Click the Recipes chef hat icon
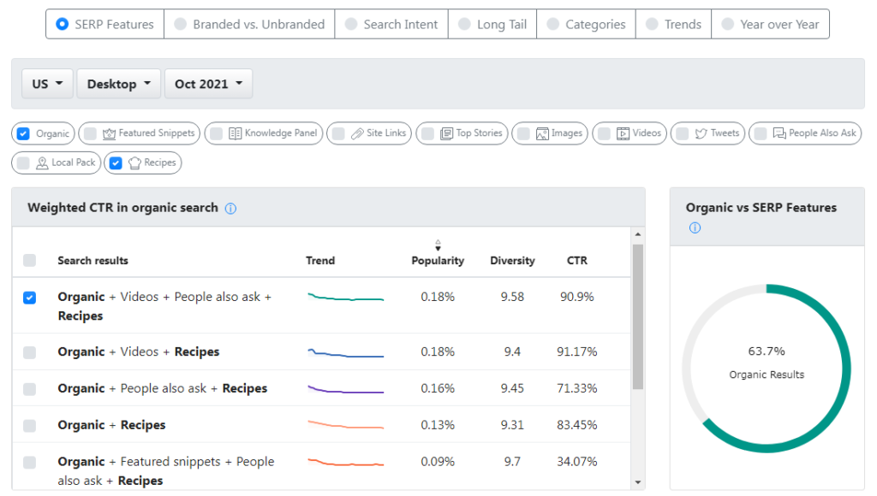Viewport: 877px width, 496px height. click(x=134, y=162)
